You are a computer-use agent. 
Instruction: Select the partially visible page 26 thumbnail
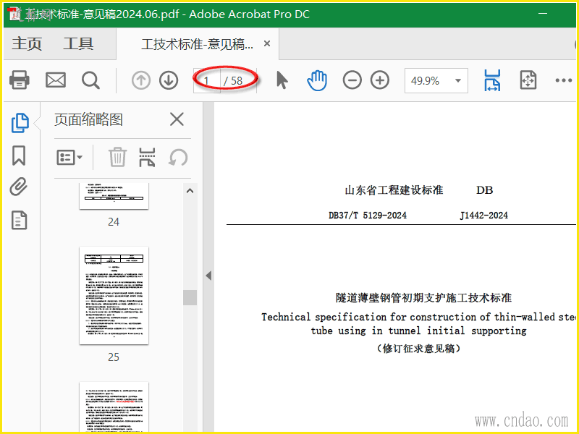(x=114, y=407)
